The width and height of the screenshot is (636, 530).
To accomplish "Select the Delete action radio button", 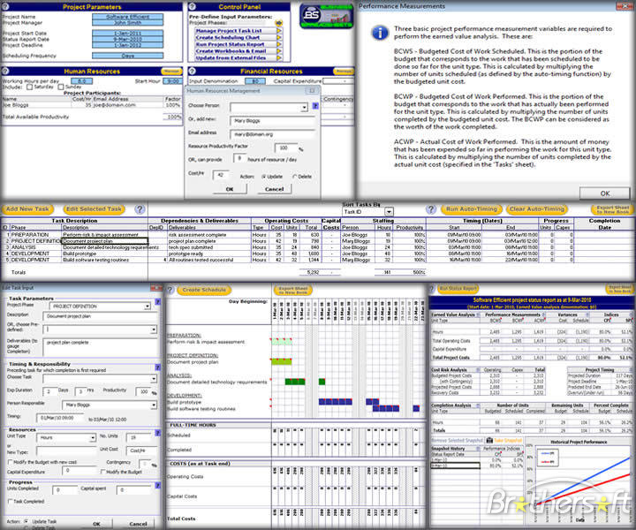I will pyautogui.click(x=295, y=177).
